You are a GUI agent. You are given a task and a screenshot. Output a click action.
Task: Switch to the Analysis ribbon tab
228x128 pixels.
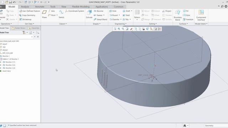point(25,7)
